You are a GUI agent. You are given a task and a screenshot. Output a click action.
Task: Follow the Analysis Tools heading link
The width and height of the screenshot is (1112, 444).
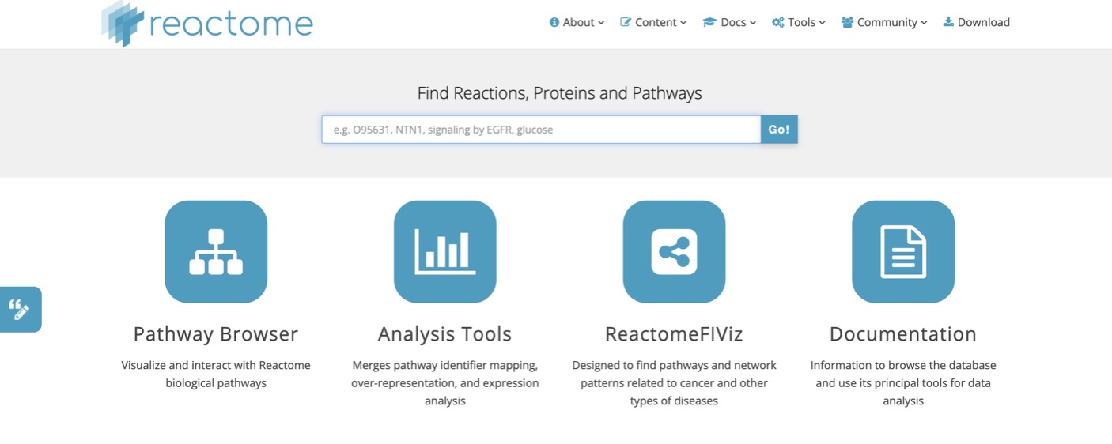pyautogui.click(x=444, y=334)
